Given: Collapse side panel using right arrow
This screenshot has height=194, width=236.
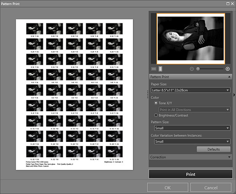Looking at the screenshot, I should pyautogui.click(x=234, y=95).
